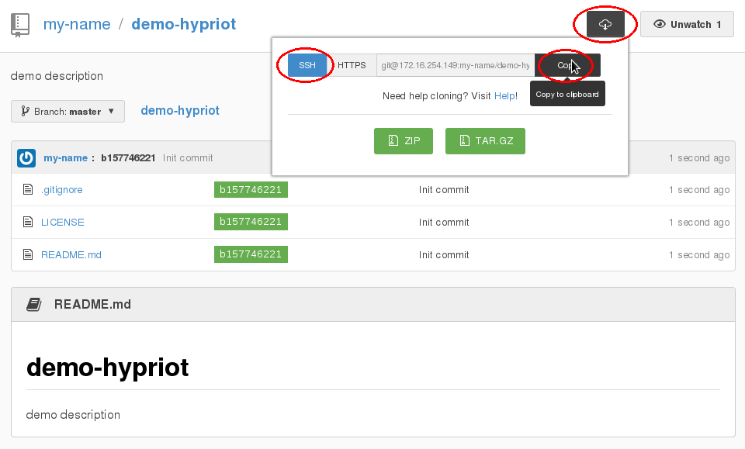
Task: Click the repository logo at top left
Action: [20, 24]
